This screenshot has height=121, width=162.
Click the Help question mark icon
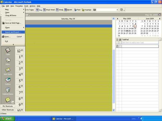point(121,10)
